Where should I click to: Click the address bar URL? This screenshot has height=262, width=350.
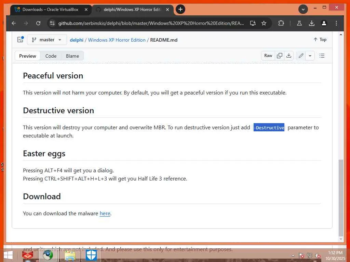pos(151,23)
